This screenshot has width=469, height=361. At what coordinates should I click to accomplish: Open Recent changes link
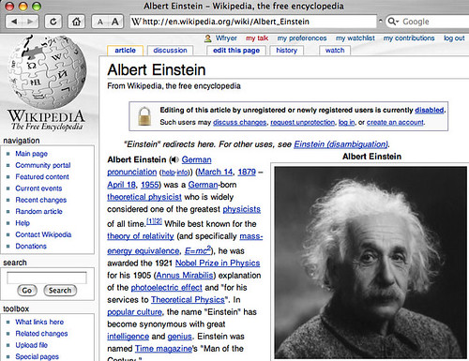pyautogui.click(x=41, y=200)
